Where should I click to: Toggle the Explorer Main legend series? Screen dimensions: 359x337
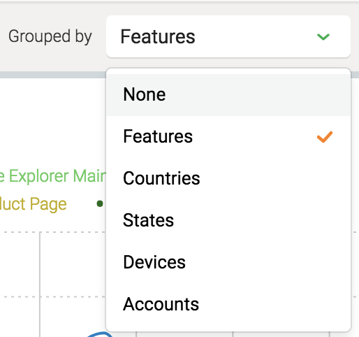click(53, 176)
